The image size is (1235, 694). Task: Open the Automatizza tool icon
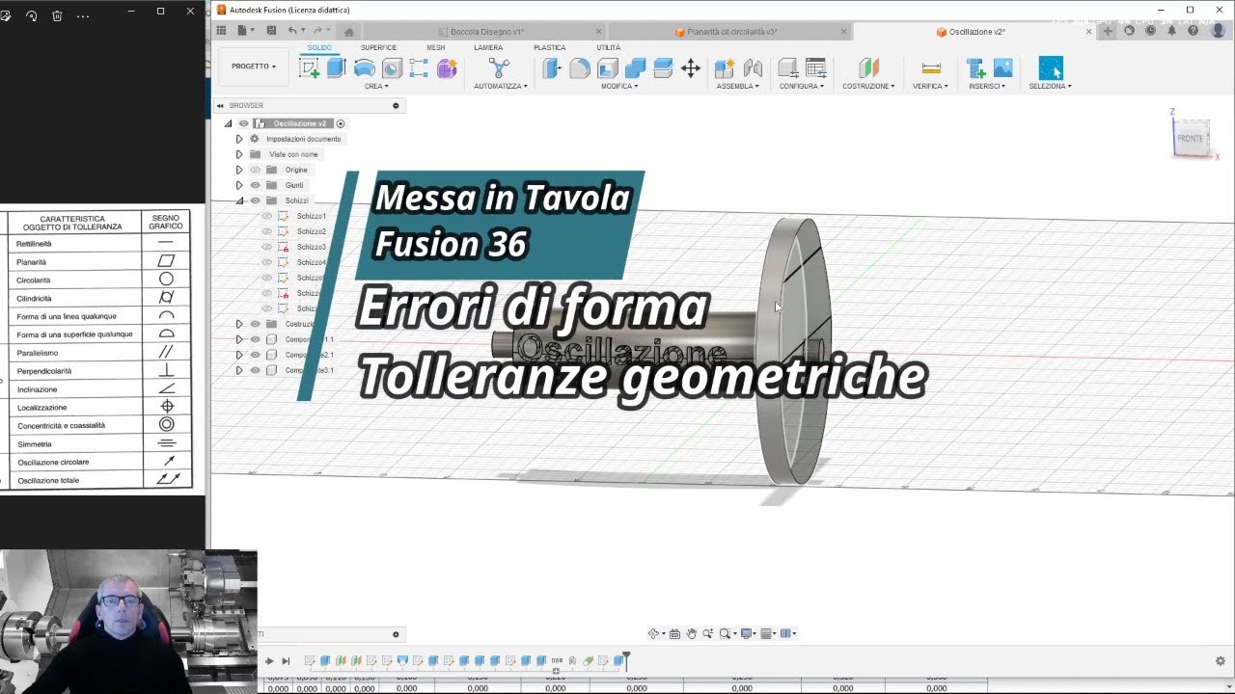499,67
